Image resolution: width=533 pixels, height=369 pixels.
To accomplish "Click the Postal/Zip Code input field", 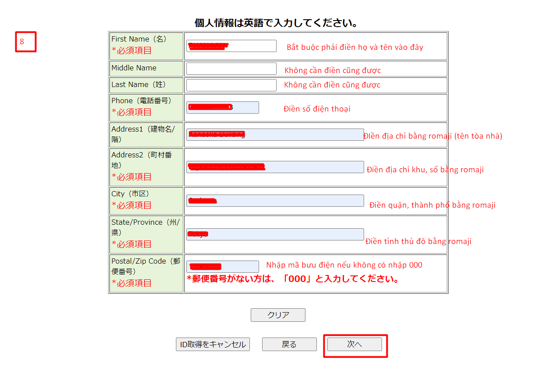I will tap(222, 267).
